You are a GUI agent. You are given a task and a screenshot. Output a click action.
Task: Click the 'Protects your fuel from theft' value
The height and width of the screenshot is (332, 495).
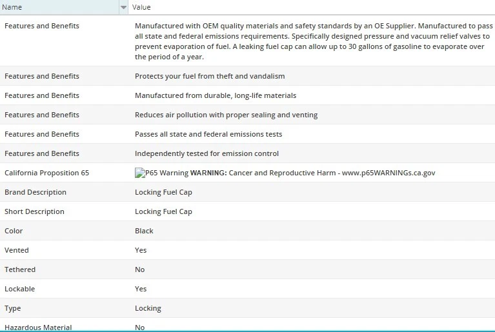click(x=210, y=76)
